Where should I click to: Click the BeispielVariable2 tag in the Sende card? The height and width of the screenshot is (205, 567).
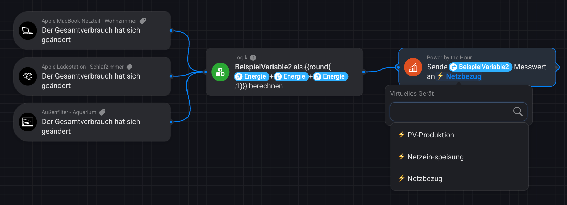tap(481, 67)
